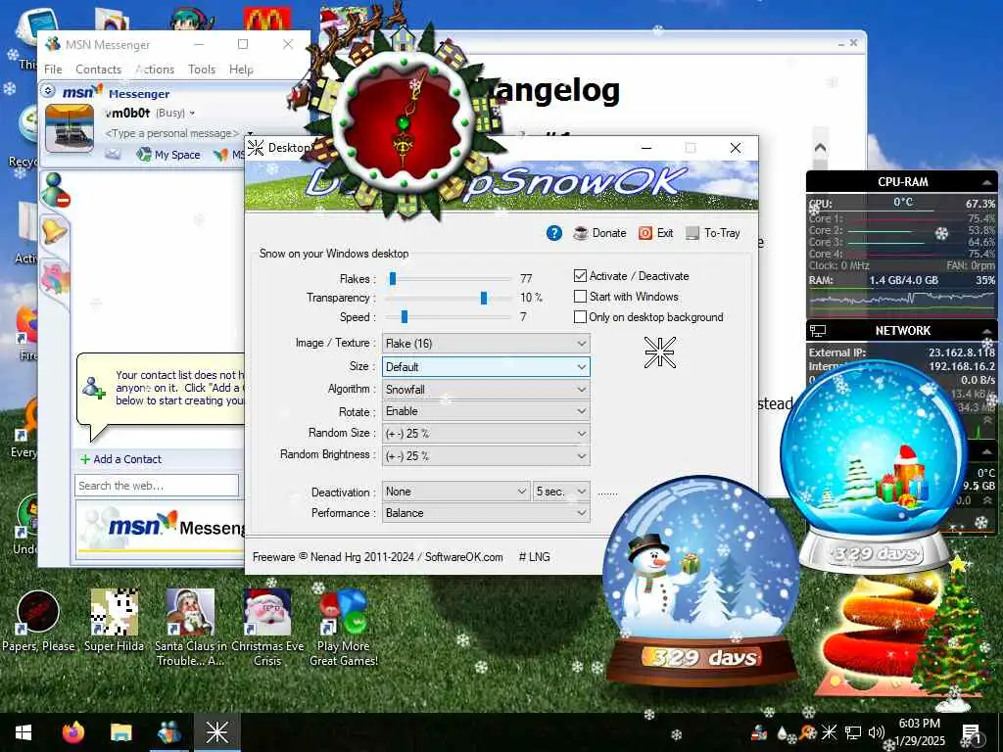
Task: Click the mail envelope icon in MSN Messenger
Action: (x=113, y=154)
